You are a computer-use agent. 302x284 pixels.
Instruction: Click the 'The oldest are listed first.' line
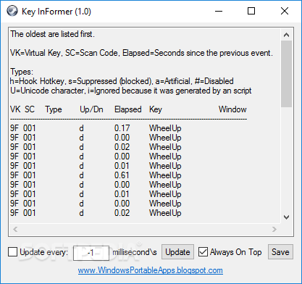[52, 34]
